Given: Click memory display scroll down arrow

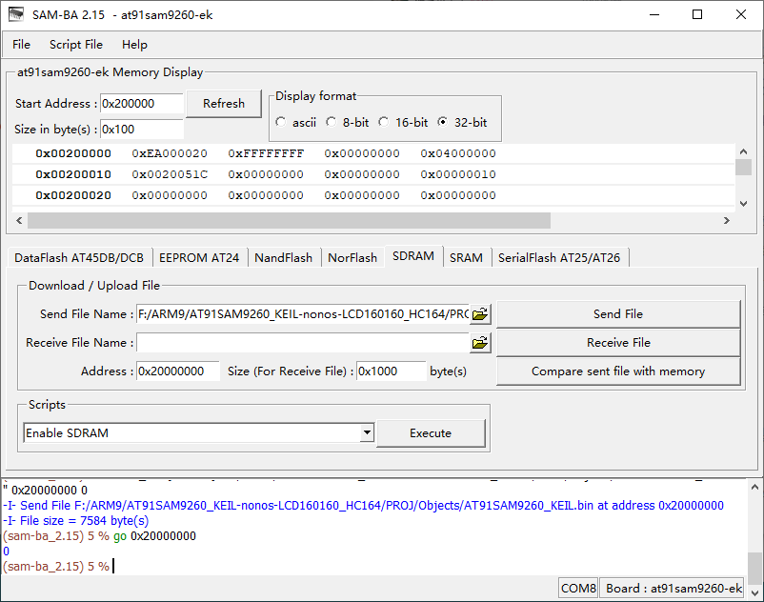Looking at the screenshot, I should pyautogui.click(x=744, y=204).
